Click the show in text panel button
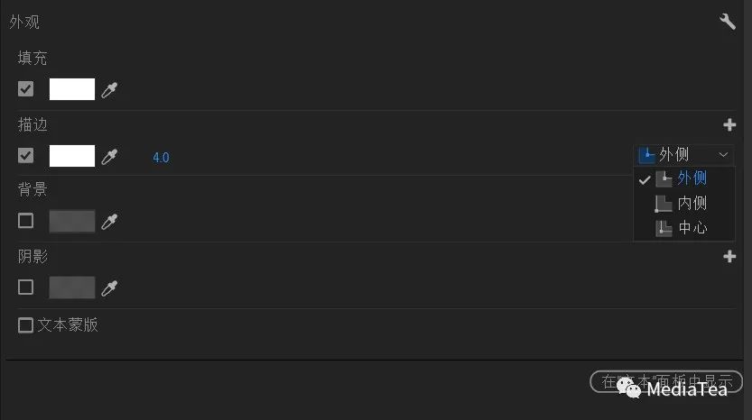This screenshot has width=752, height=420. point(666,381)
